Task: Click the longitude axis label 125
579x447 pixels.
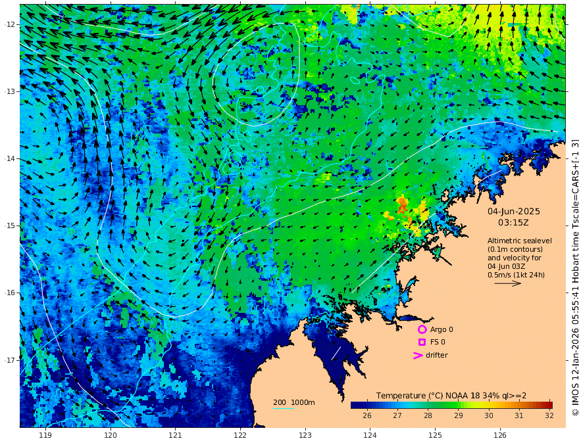Action: (x=435, y=435)
